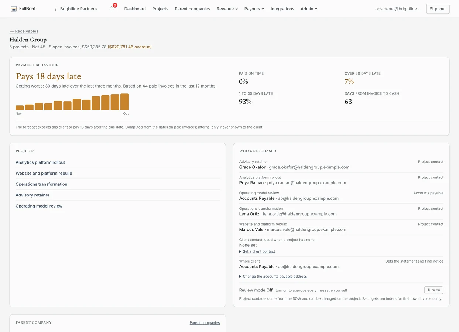Screen dimensions: 459x332
Task: Click the Payment Behaviour heading
Action: click(37, 65)
